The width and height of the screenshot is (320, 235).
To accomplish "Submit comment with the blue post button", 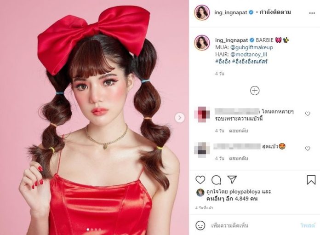I will point(308,226).
